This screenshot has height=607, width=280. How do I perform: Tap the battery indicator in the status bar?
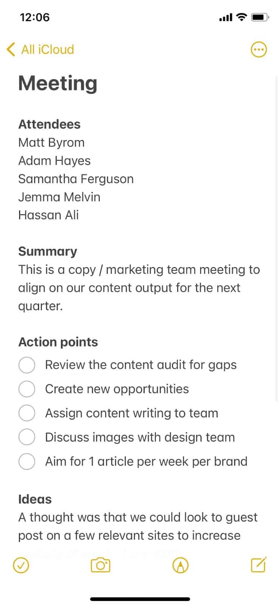(x=260, y=17)
